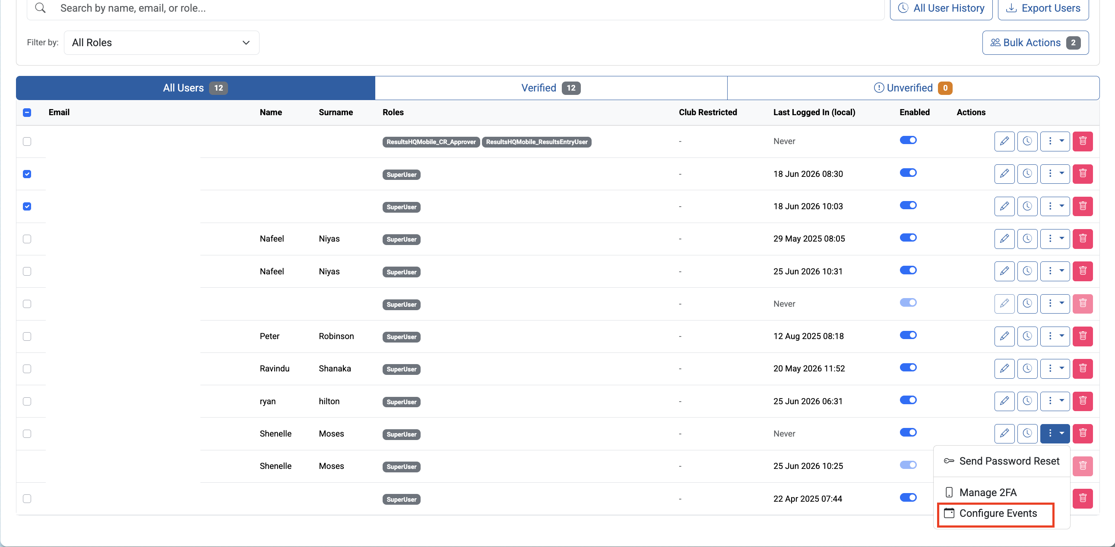This screenshot has width=1115, height=547.
Task: Close the open actions dropdown for Shenelle Moses
Action: [1055, 434]
